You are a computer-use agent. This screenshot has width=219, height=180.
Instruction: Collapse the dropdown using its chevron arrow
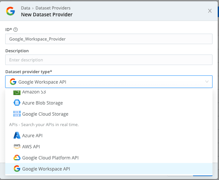[207, 82]
